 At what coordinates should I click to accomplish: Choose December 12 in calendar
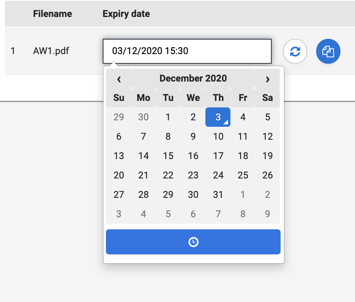point(267,136)
